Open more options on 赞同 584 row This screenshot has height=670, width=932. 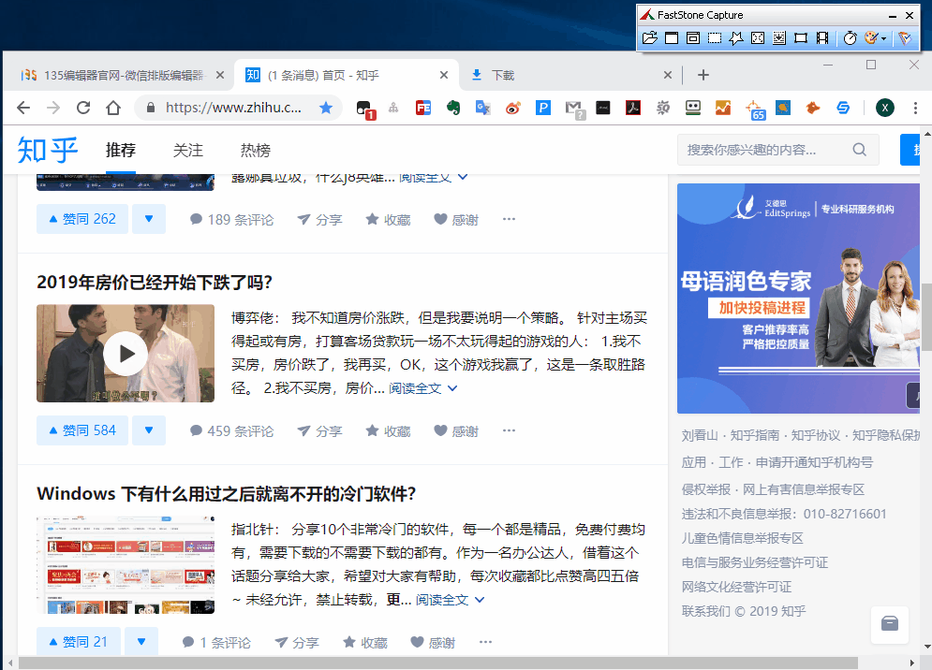[509, 430]
